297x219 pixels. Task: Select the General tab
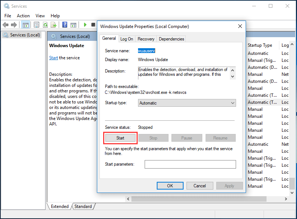point(109,38)
